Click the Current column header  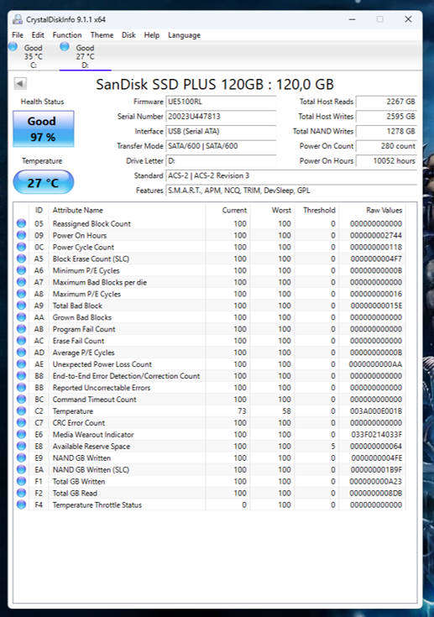(x=227, y=210)
